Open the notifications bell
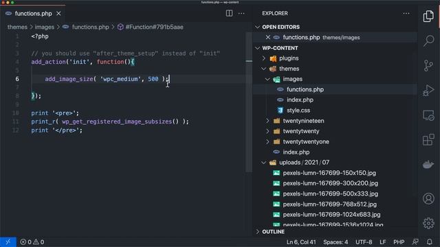440x247 pixels. 429,242
